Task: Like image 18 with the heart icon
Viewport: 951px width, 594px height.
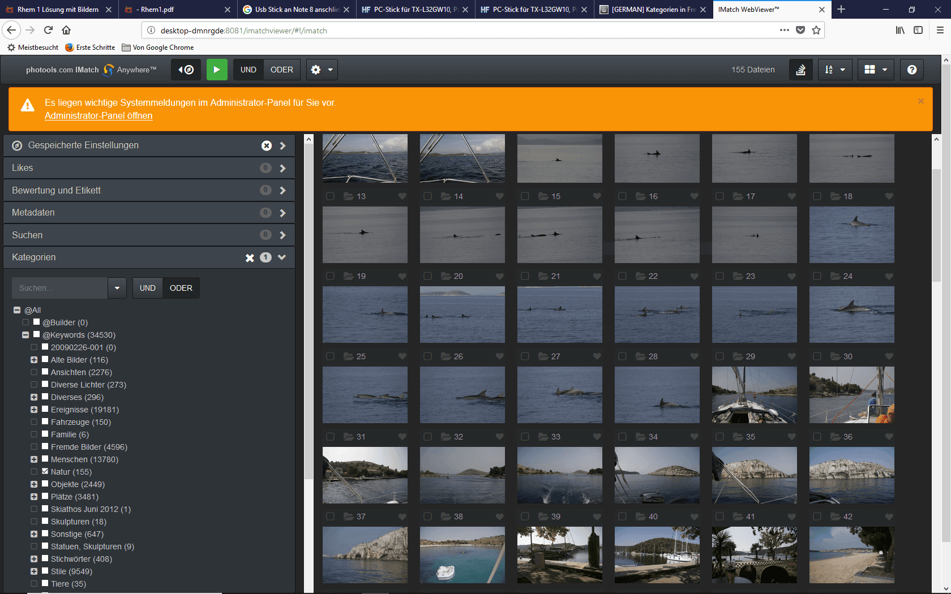Action: 889,196
